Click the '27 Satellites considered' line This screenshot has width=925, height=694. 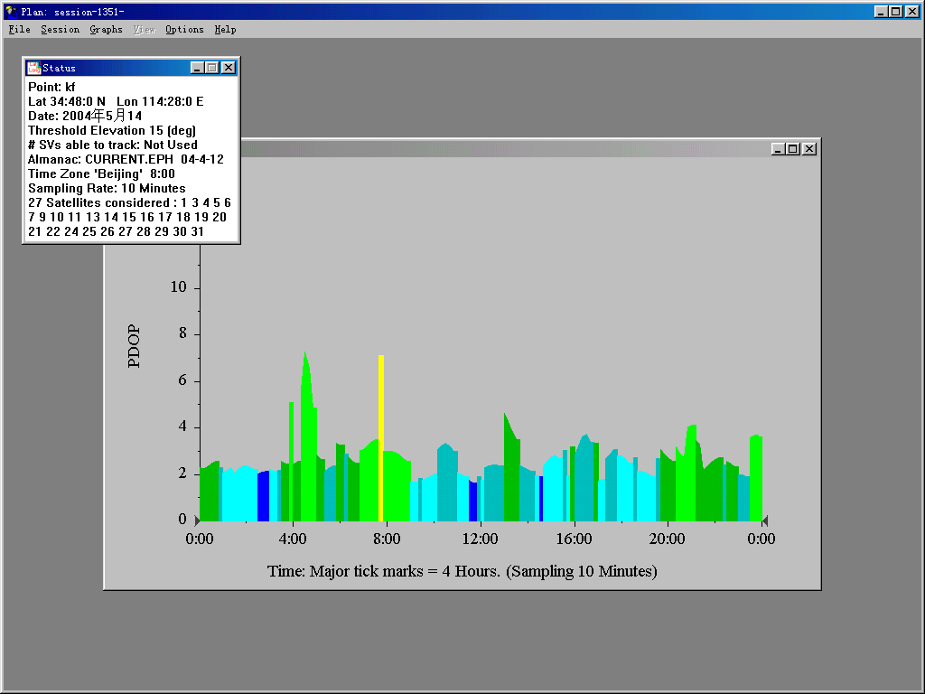click(129, 202)
